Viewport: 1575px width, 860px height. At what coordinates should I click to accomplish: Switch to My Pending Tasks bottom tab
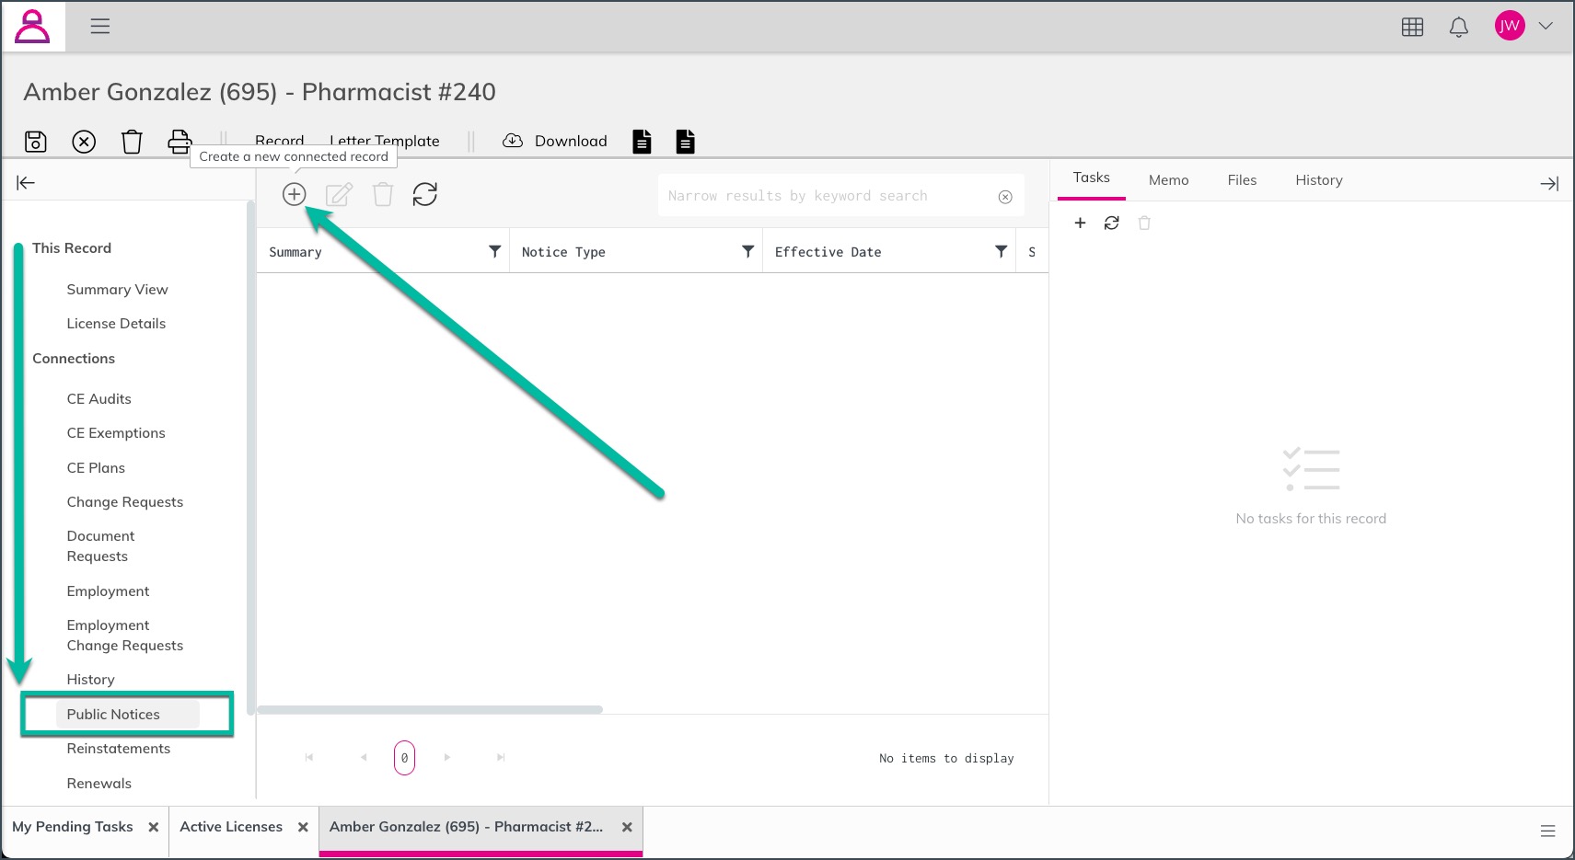coord(73,827)
